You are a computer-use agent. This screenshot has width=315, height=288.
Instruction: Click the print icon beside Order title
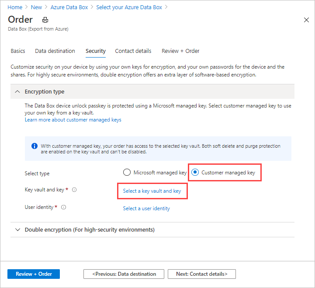tap(45, 20)
